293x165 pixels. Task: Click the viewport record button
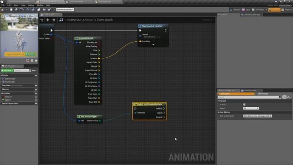[x=27, y=60]
